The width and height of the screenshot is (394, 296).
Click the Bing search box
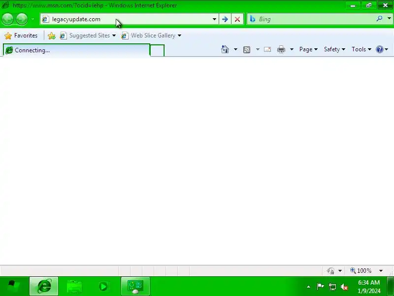(312, 19)
